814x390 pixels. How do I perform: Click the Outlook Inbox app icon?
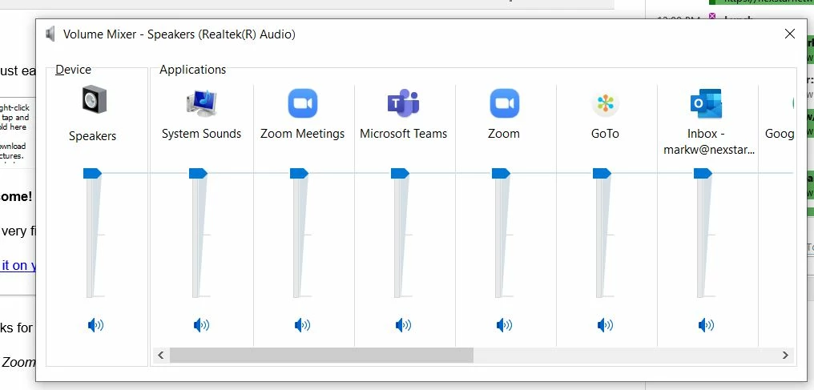pos(706,103)
